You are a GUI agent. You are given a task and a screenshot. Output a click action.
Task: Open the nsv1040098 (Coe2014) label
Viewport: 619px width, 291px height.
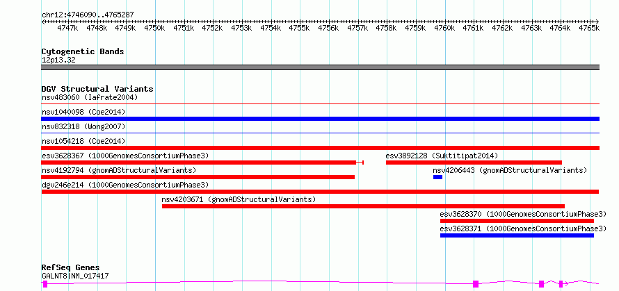[x=83, y=112]
